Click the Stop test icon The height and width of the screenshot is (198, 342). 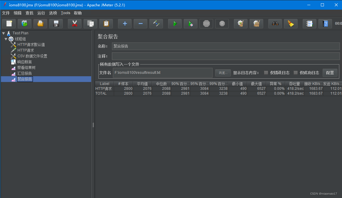[x=206, y=24]
